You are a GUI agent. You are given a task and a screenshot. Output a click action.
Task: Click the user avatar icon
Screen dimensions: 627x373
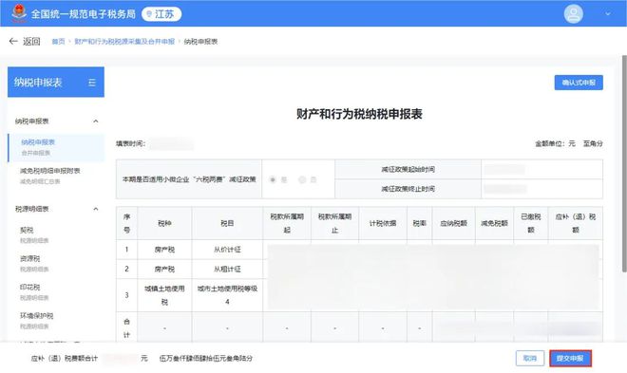pos(573,13)
